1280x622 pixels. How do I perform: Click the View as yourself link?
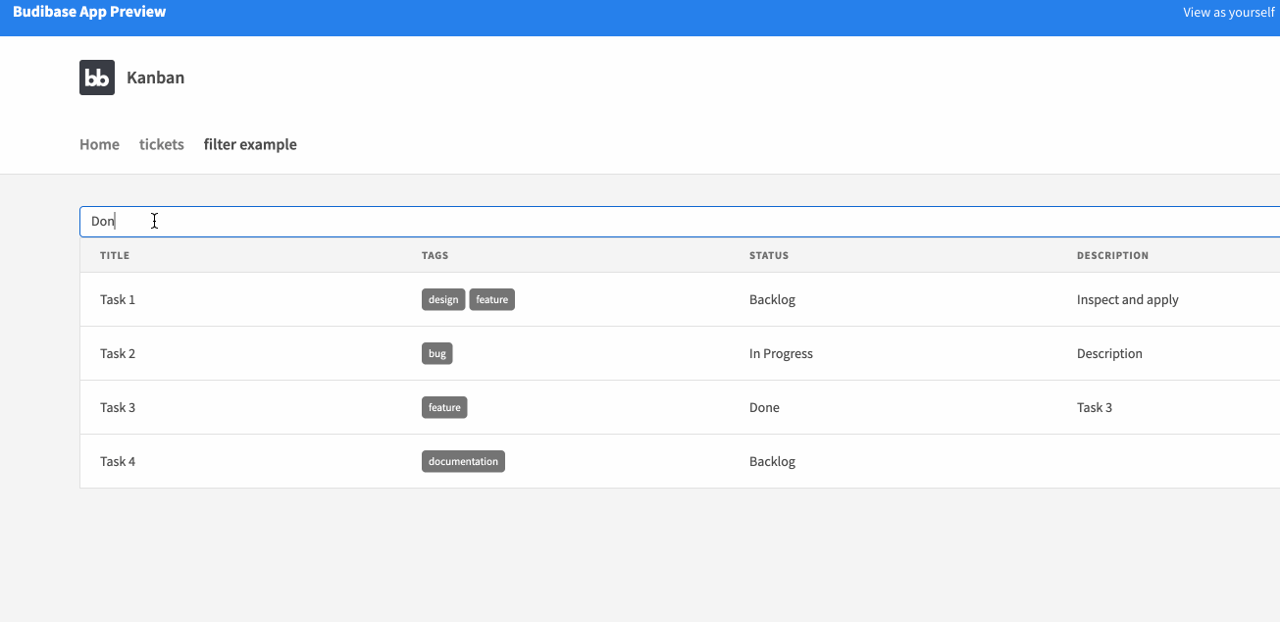point(1227,12)
